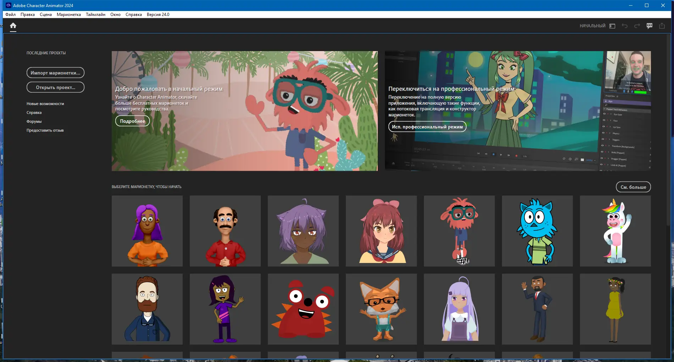Open the Форумы link in sidebar
The image size is (674, 362).
(x=34, y=121)
